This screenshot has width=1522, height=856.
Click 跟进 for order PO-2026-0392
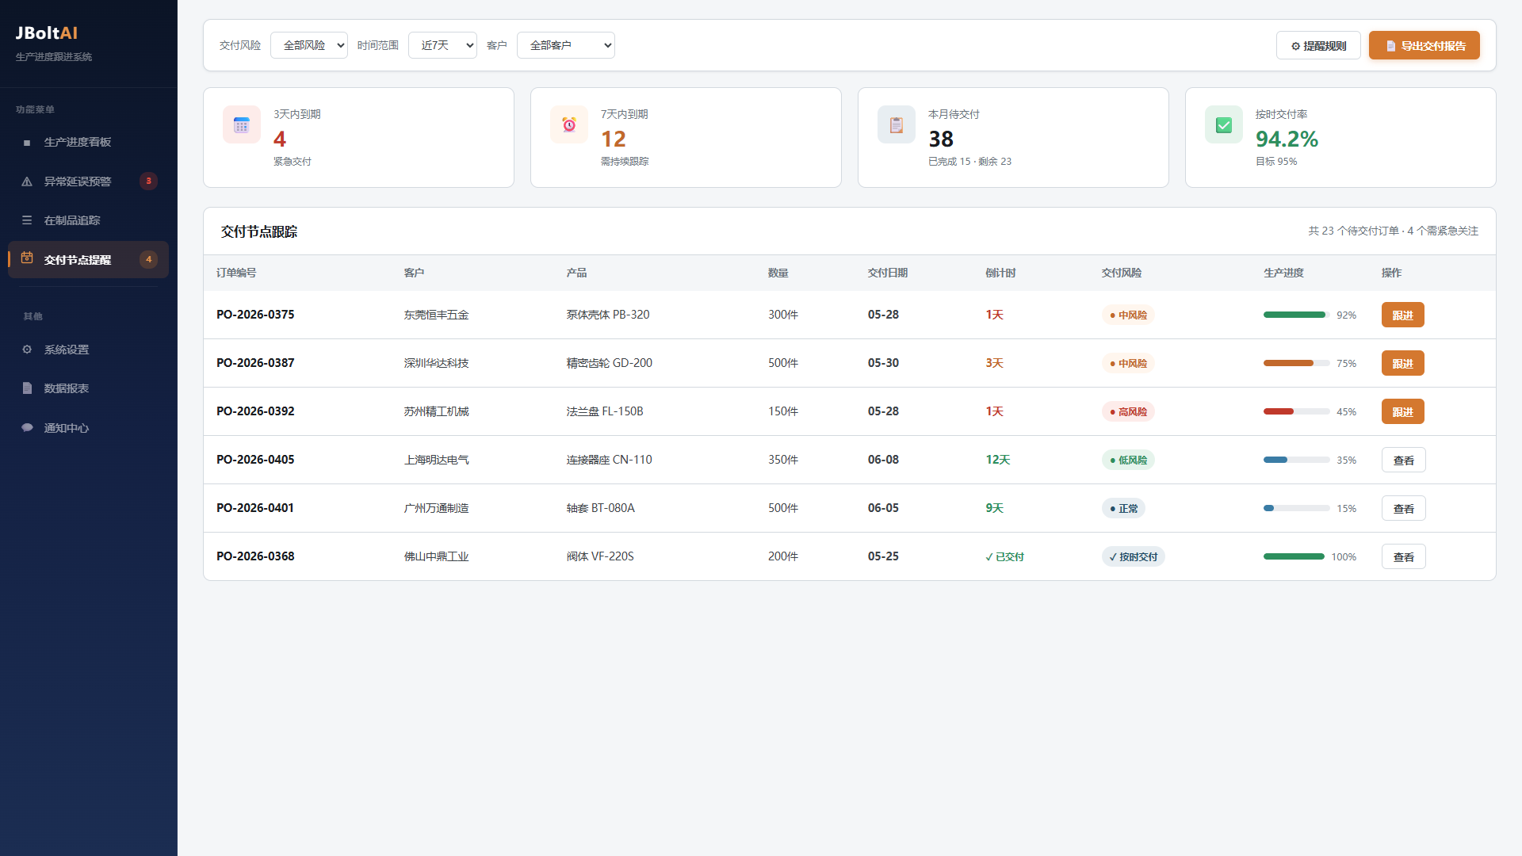coord(1403,411)
